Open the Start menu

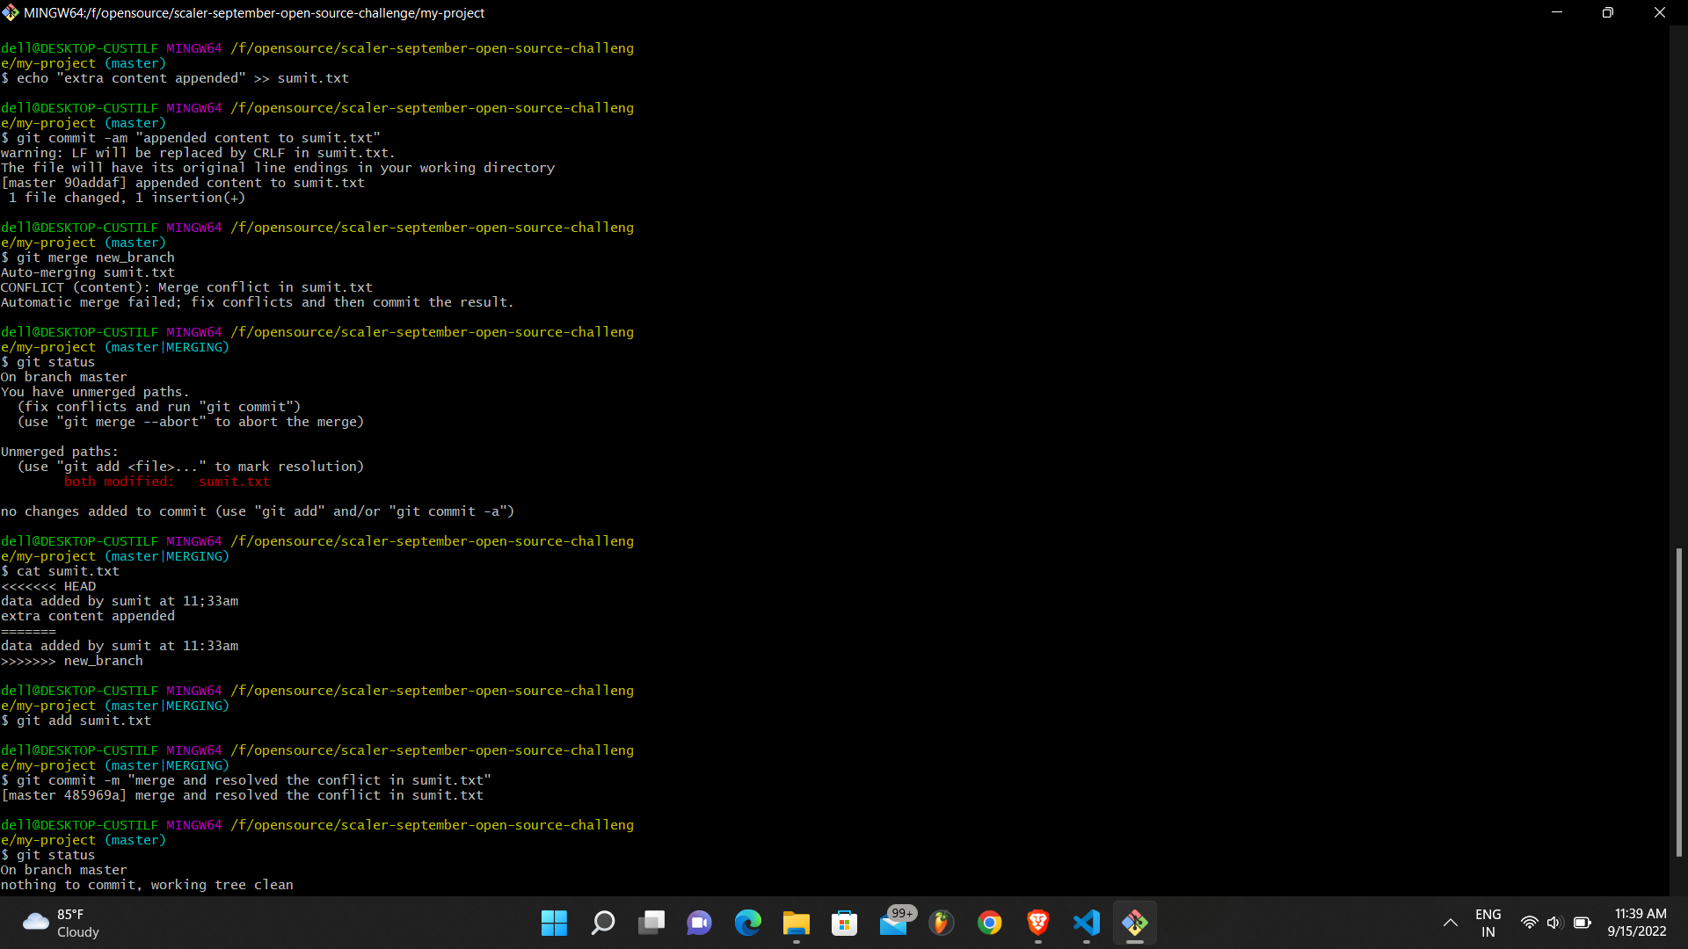554,924
